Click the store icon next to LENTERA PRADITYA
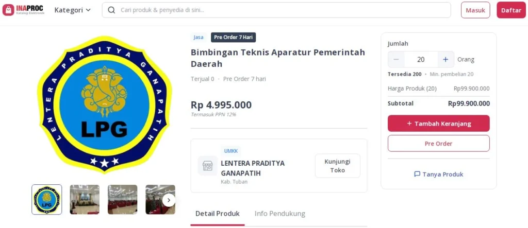Screen dimensions: 528x228 pyautogui.click(x=207, y=165)
